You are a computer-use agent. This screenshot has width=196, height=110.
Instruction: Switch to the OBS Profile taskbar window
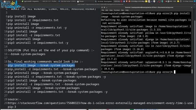(x=49, y=1)
